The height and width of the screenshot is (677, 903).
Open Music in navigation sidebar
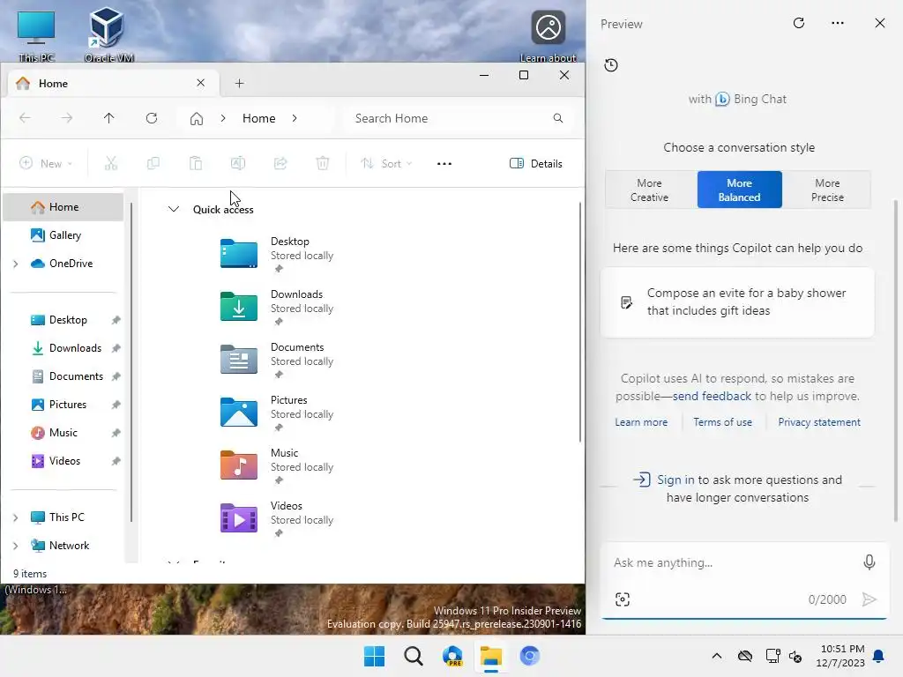tap(63, 433)
